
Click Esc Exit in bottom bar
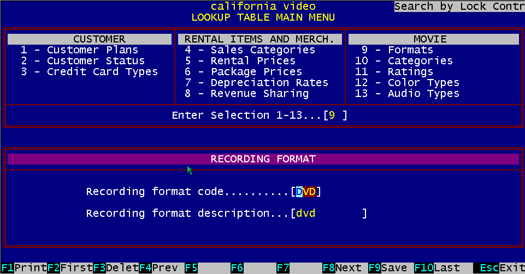point(498,268)
